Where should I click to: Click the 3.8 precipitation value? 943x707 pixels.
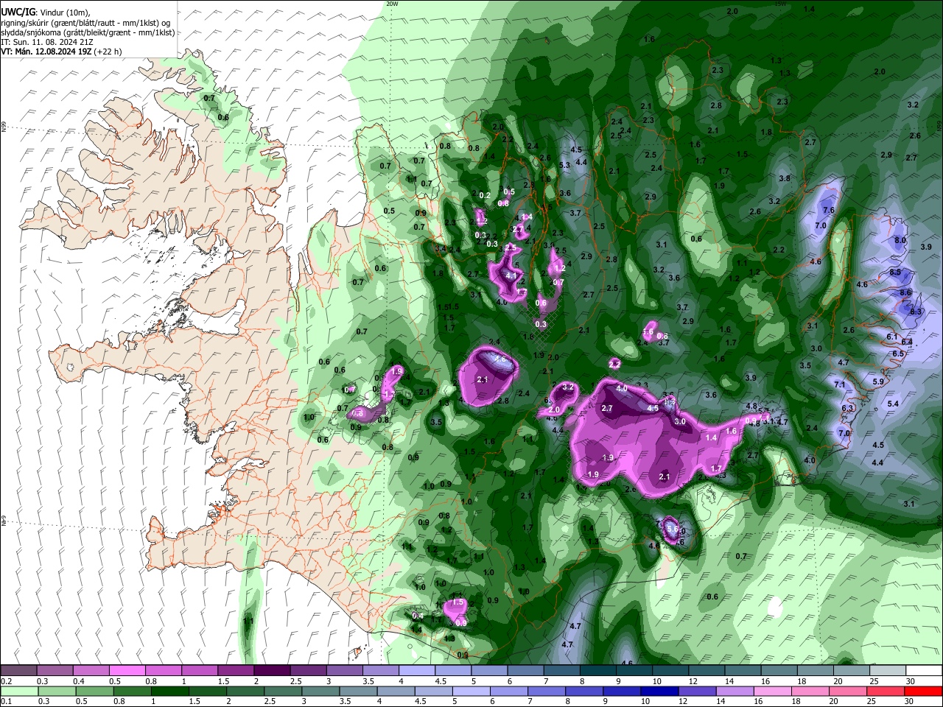tap(785, 179)
